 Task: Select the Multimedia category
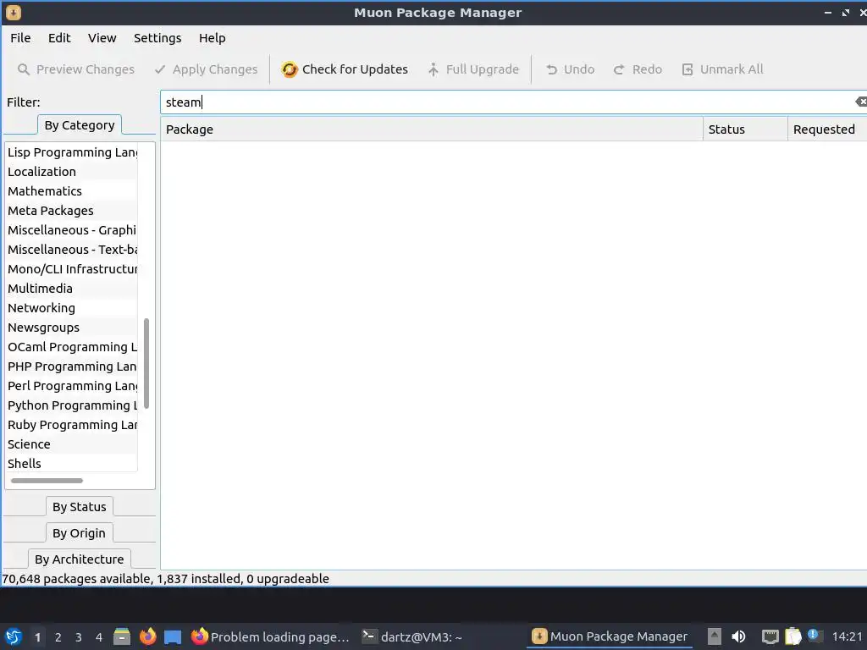(72, 289)
